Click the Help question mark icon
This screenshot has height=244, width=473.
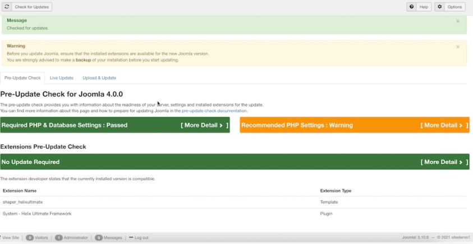(x=411, y=7)
